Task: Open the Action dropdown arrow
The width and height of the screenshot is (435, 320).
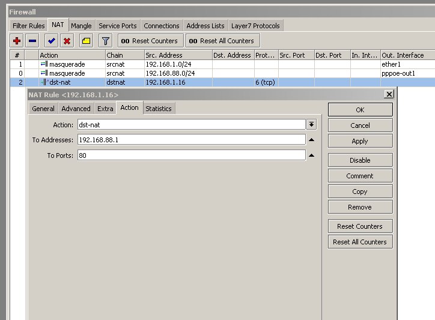Action: (x=312, y=124)
